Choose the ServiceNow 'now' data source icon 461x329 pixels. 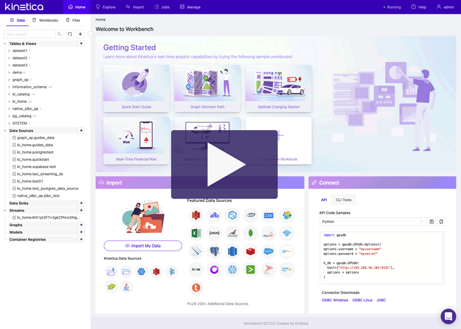196,270
